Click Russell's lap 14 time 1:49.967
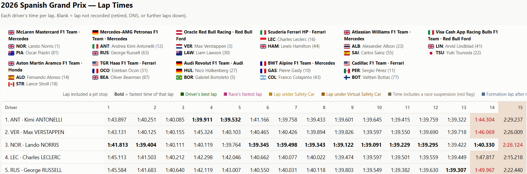The height and width of the screenshot is (174, 527). (x=485, y=170)
